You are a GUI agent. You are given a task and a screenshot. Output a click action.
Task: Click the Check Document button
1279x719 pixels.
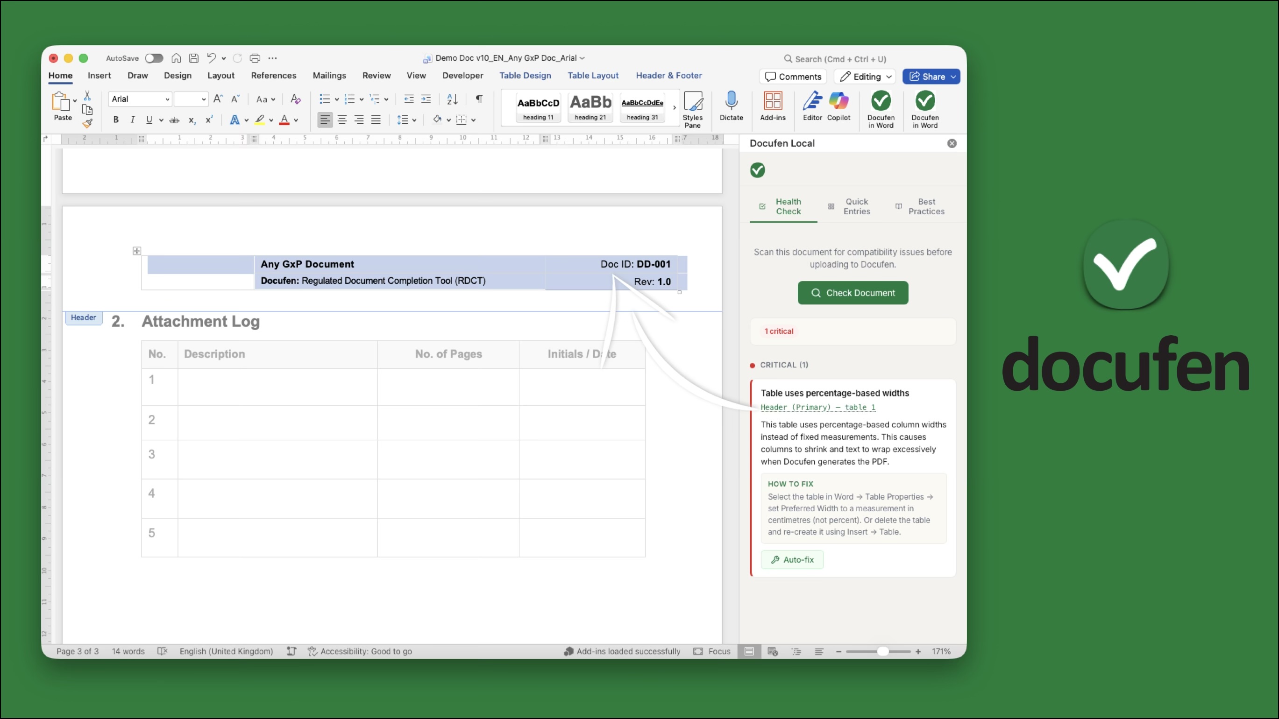[x=853, y=293]
